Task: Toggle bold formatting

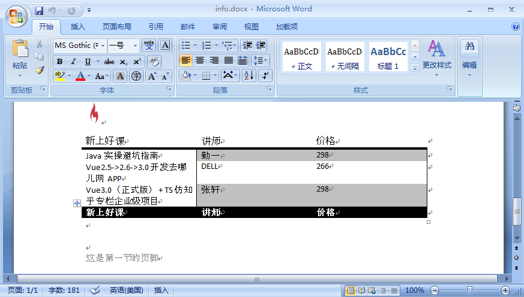Action: tap(59, 62)
